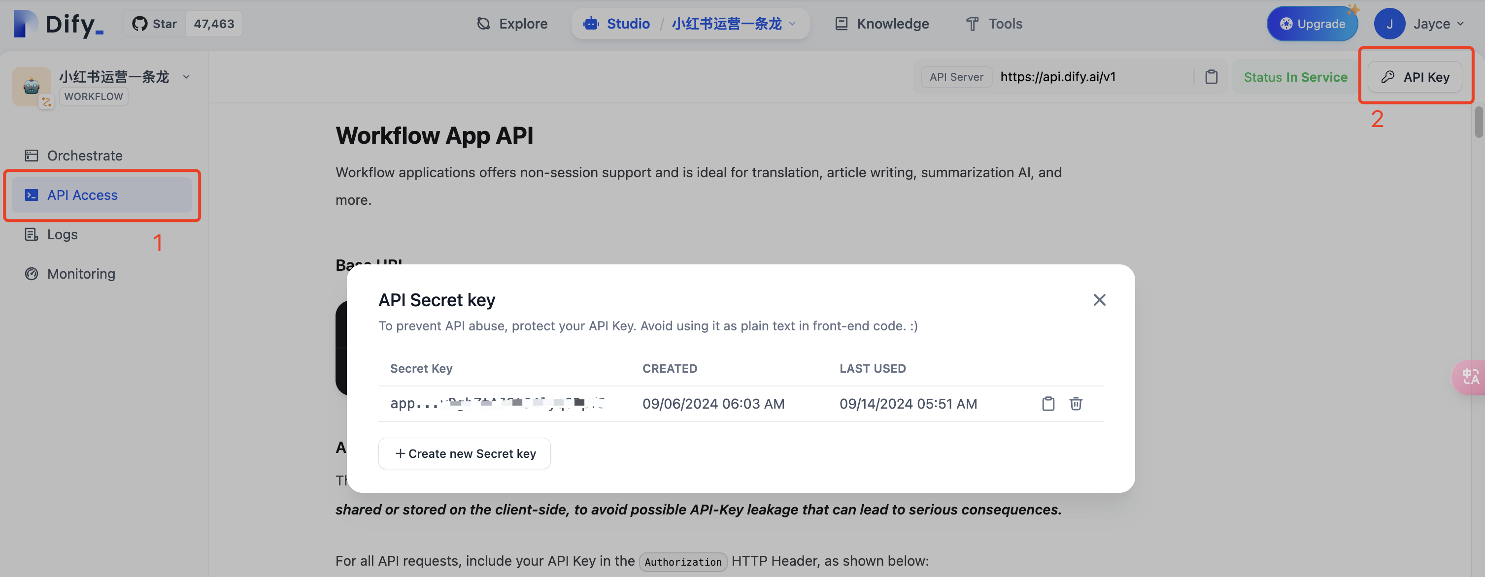The height and width of the screenshot is (577, 1485).
Task: Click the Authorization code label
Action: pyautogui.click(x=682, y=561)
